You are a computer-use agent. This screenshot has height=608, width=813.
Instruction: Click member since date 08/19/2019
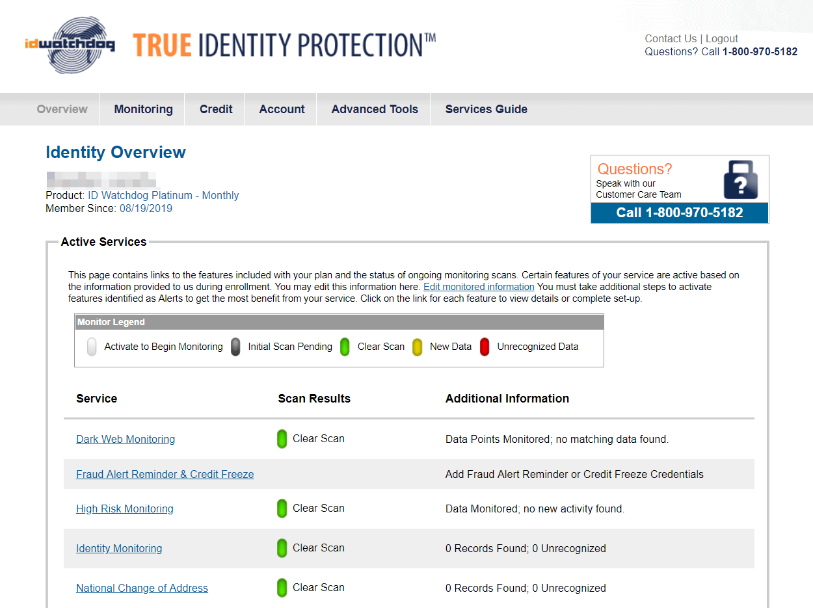click(x=146, y=209)
